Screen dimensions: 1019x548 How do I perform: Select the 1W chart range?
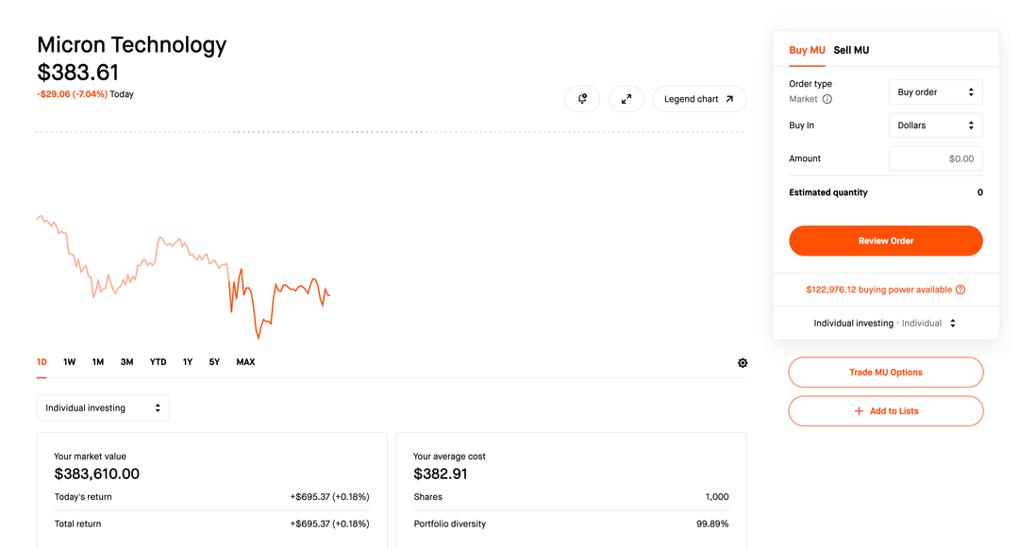pos(70,362)
